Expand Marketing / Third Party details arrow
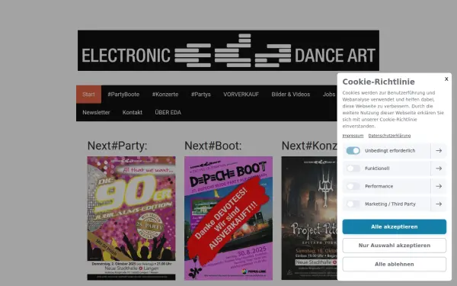457x286 pixels. 439,204
